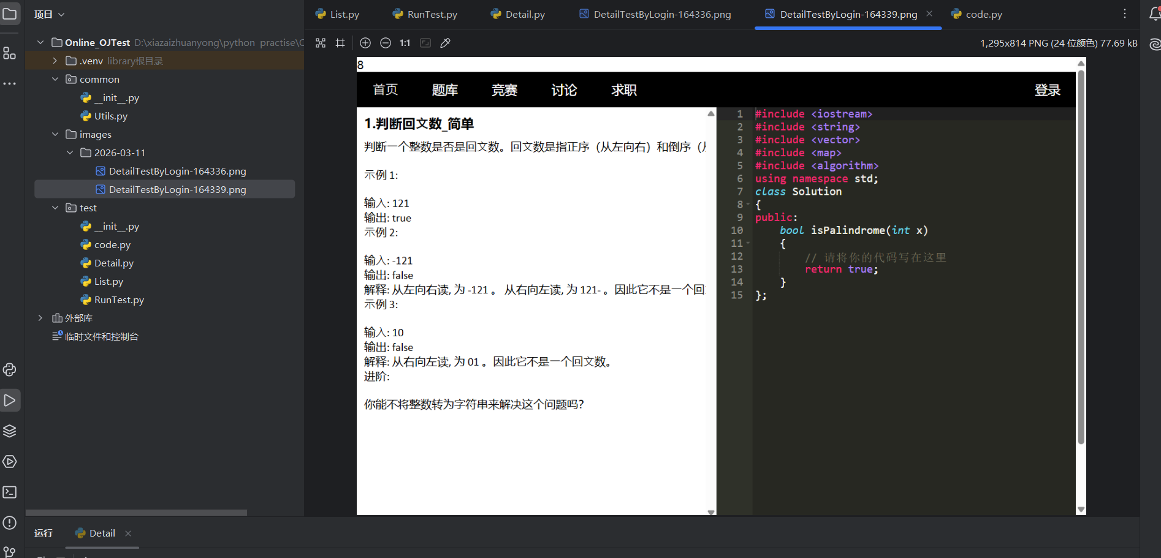Close the DetailTestByLogin-164339.png tab
Screen dimensions: 1161x558
click(x=929, y=13)
